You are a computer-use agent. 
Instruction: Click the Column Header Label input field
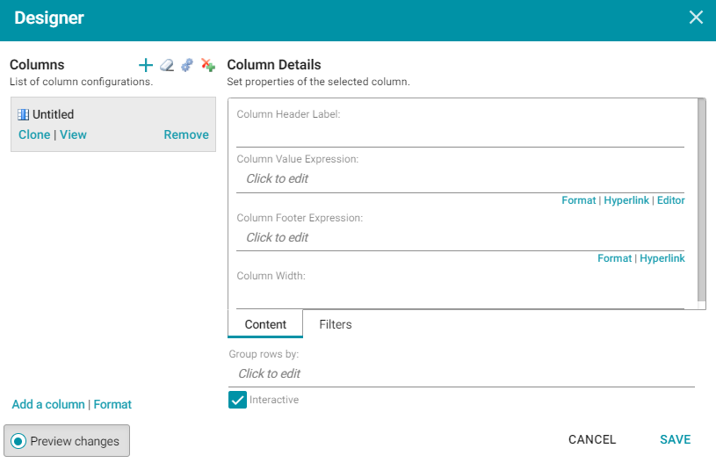pos(459,135)
